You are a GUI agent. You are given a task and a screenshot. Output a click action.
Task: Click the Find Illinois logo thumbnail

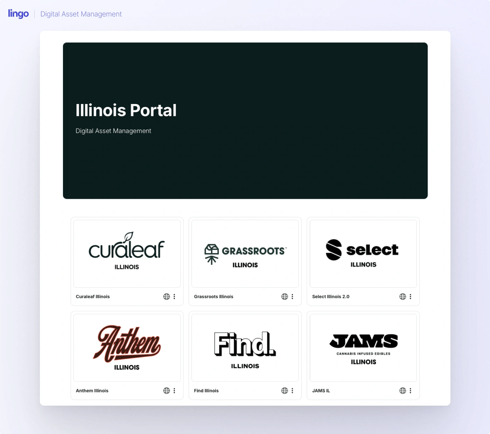pos(245,348)
